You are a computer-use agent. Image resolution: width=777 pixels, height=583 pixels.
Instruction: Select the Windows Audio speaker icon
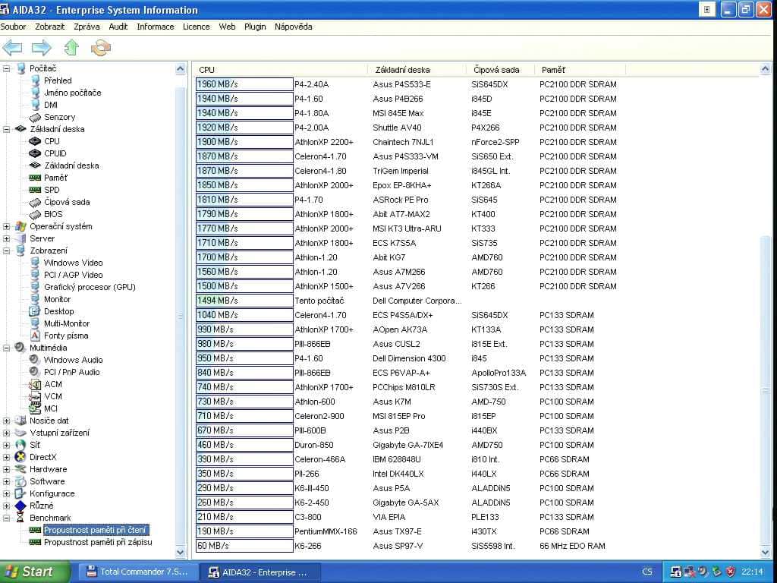pyautogui.click(x=35, y=359)
